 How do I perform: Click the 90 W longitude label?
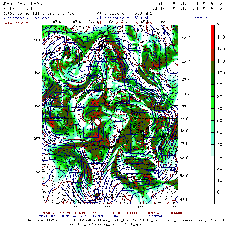[184, 119]
